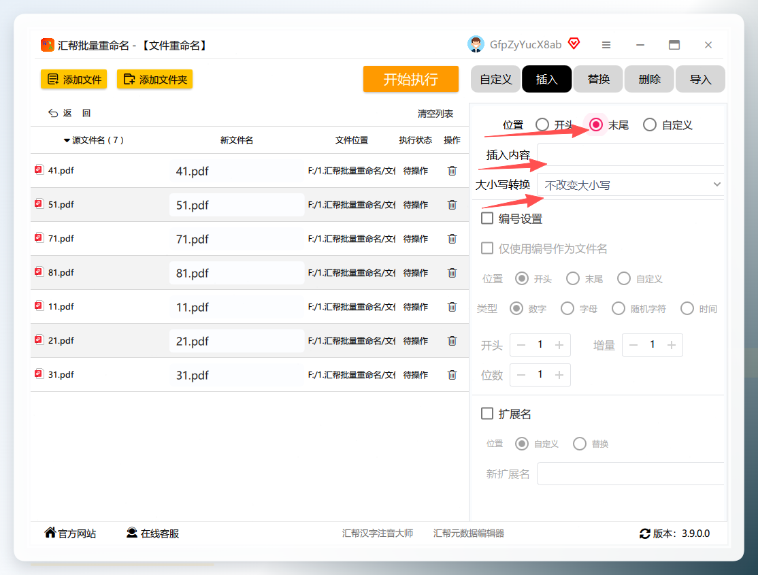
Task: Click the red VIP diamond badge
Action: coord(574,44)
